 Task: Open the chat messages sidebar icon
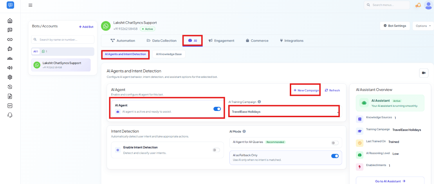coord(10,30)
